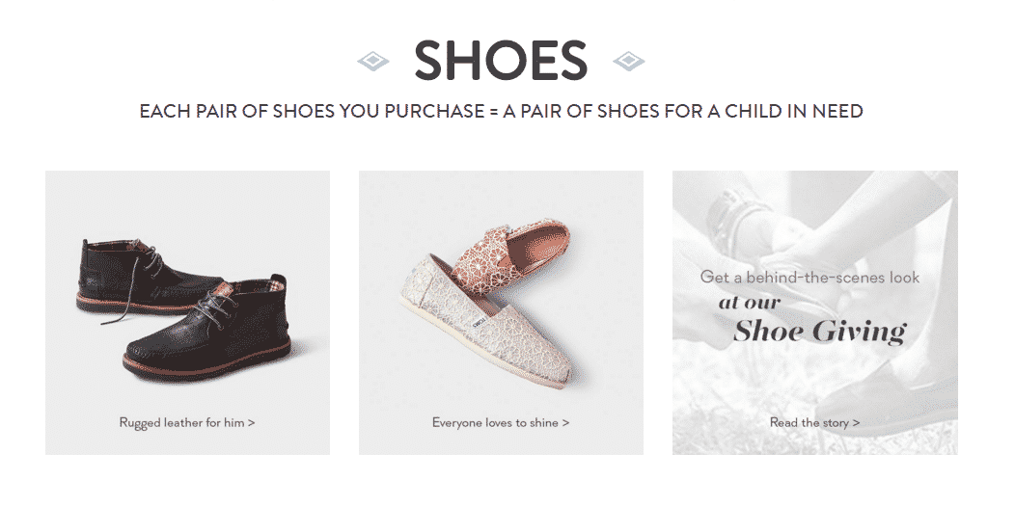Follow the Read the story link
1015x507 pixels.
pyautogui.click(x=814, y=422)
